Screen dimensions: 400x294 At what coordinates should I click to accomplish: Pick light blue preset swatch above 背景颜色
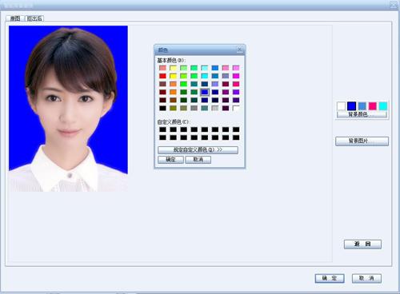click(x=362, y=106)
